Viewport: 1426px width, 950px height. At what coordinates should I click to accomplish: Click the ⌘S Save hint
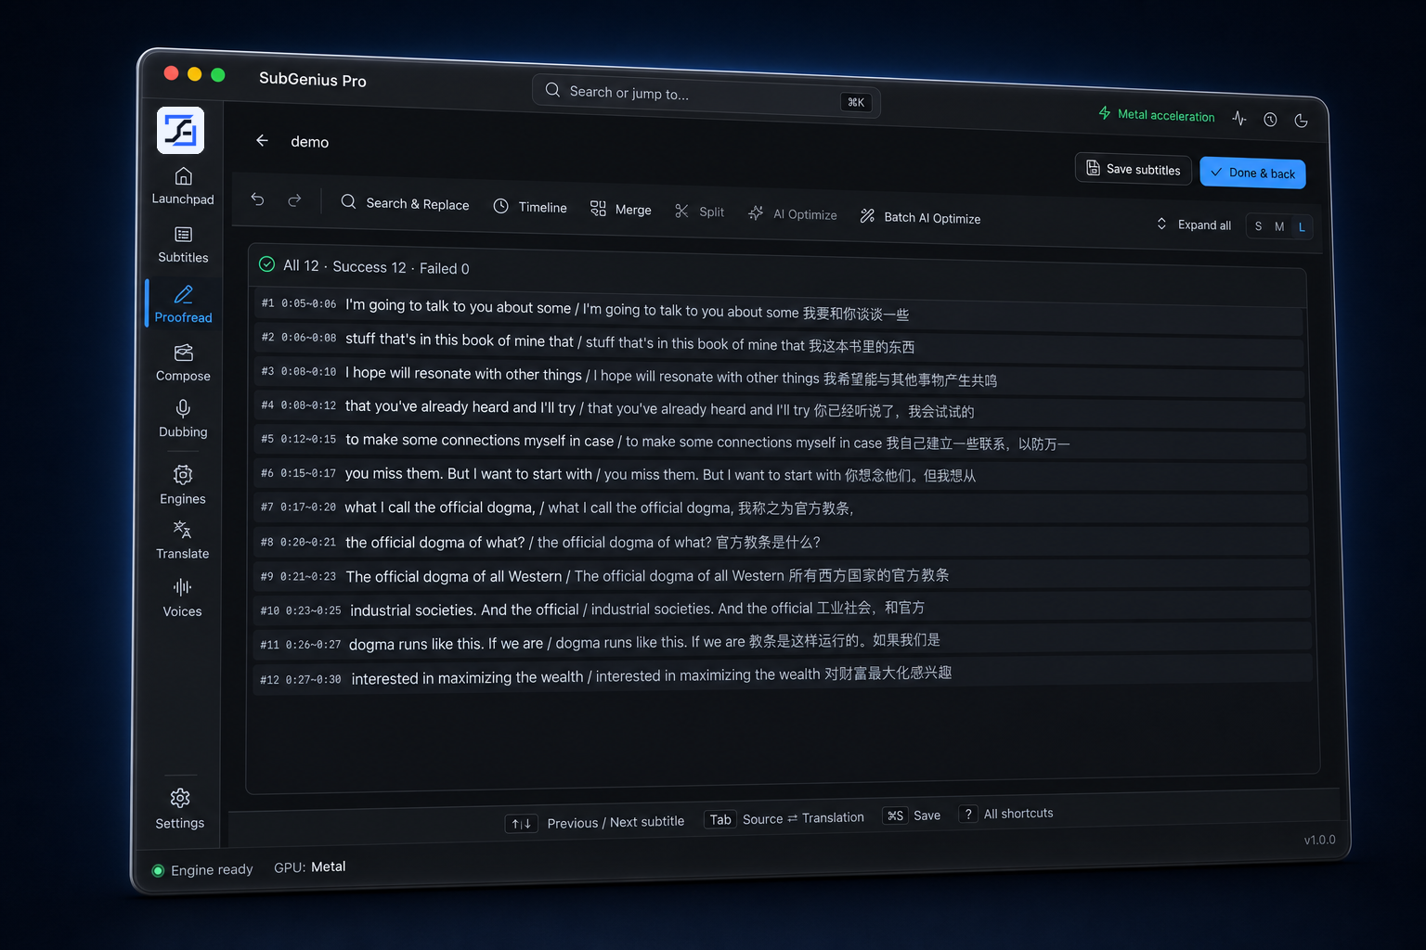point(912,815)
